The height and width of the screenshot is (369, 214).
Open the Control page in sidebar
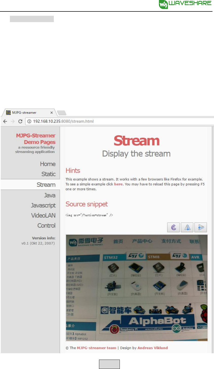point(46,226)
